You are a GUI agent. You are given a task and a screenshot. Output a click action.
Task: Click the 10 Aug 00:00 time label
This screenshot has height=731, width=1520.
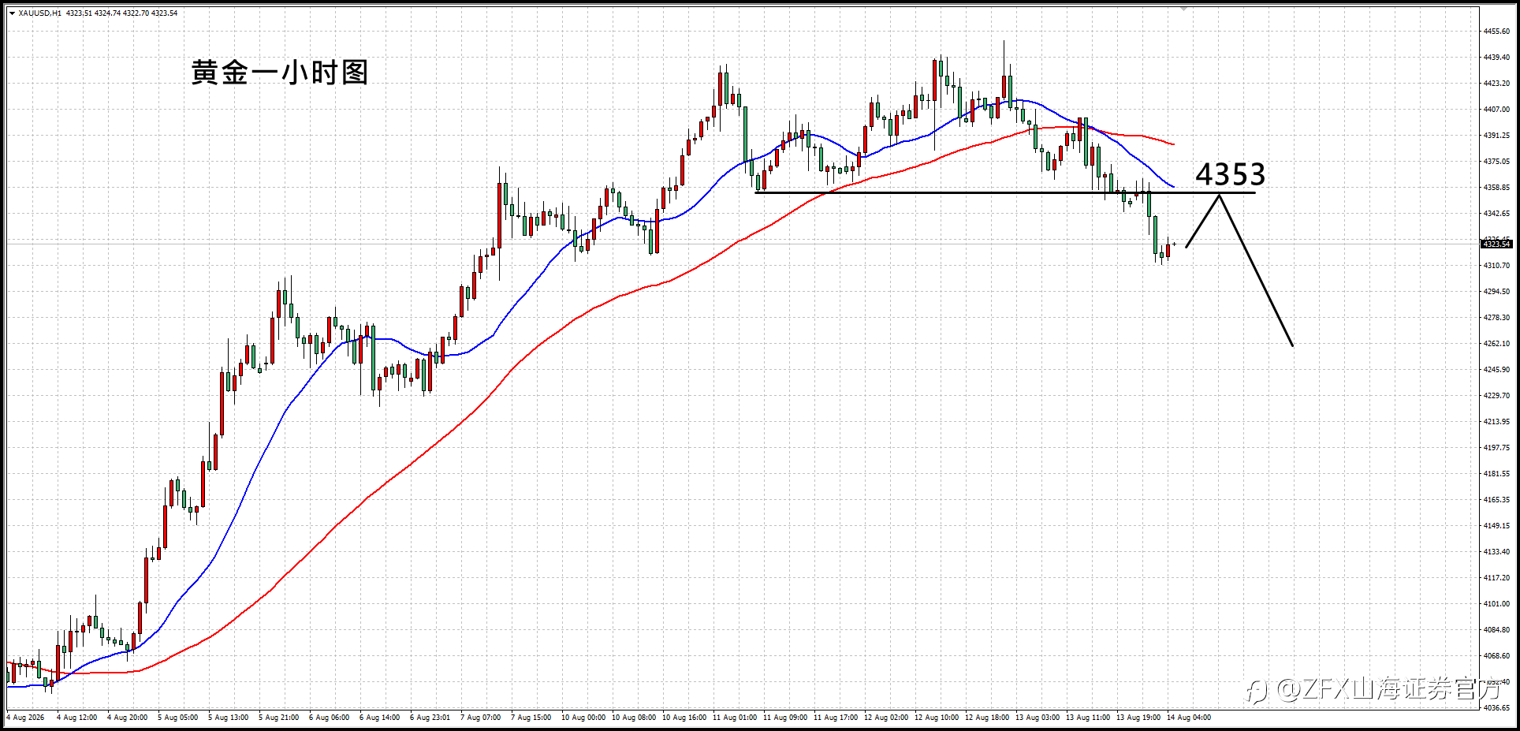(583, 718)
